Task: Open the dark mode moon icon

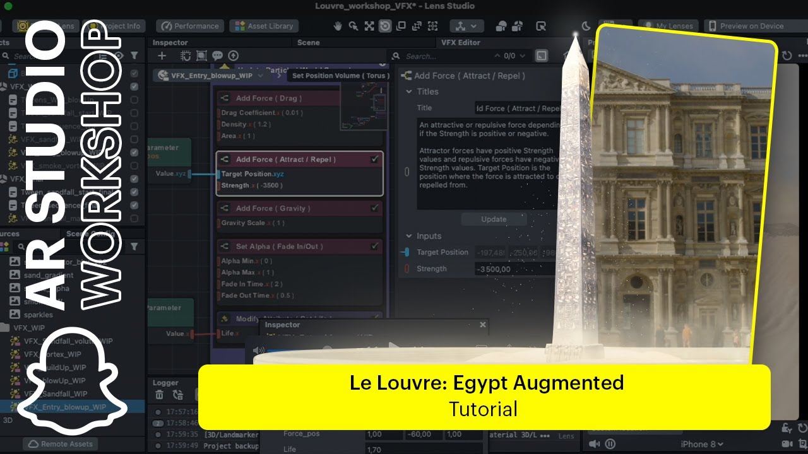Action: 586,26
